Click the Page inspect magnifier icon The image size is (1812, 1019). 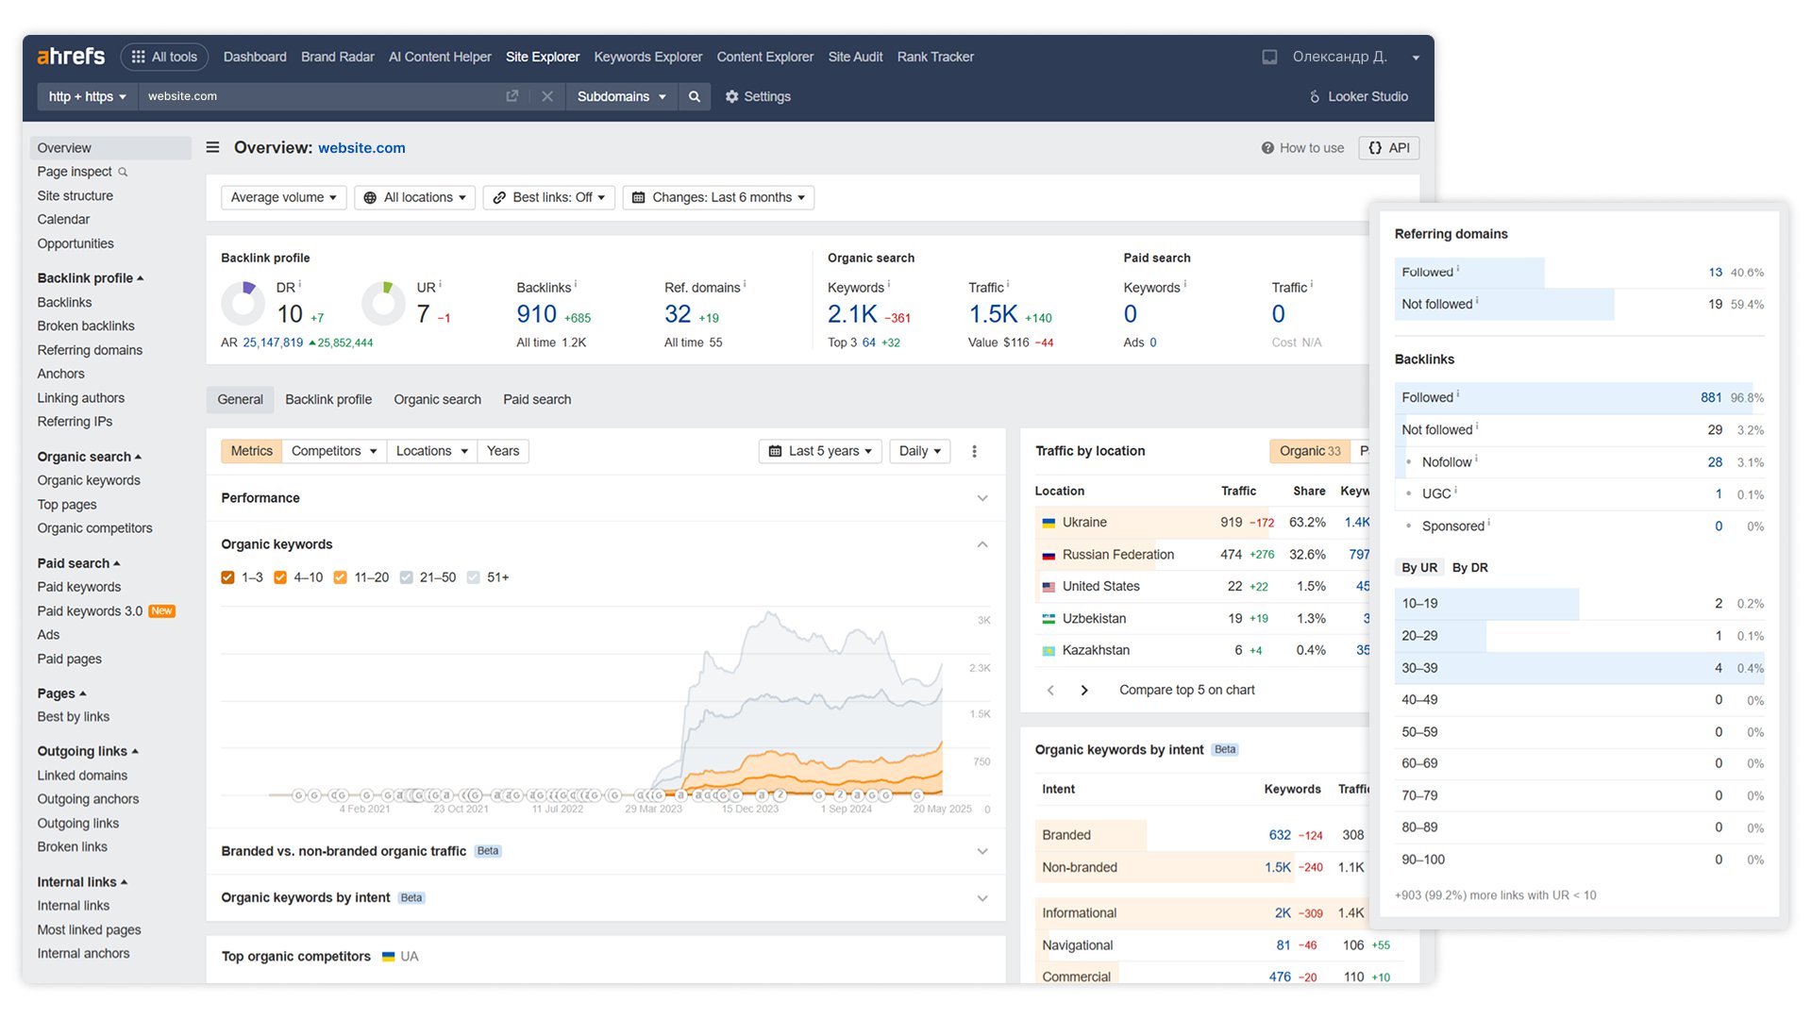123,172
